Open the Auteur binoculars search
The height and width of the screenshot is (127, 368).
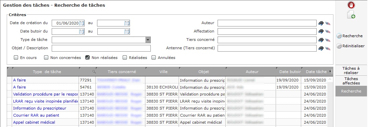click(321, 23)
